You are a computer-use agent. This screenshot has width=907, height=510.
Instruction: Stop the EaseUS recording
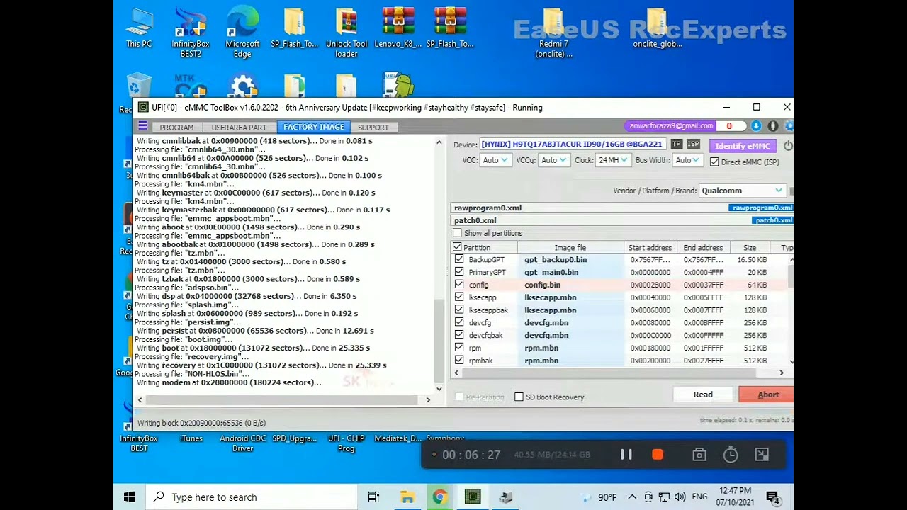[658, 455]
